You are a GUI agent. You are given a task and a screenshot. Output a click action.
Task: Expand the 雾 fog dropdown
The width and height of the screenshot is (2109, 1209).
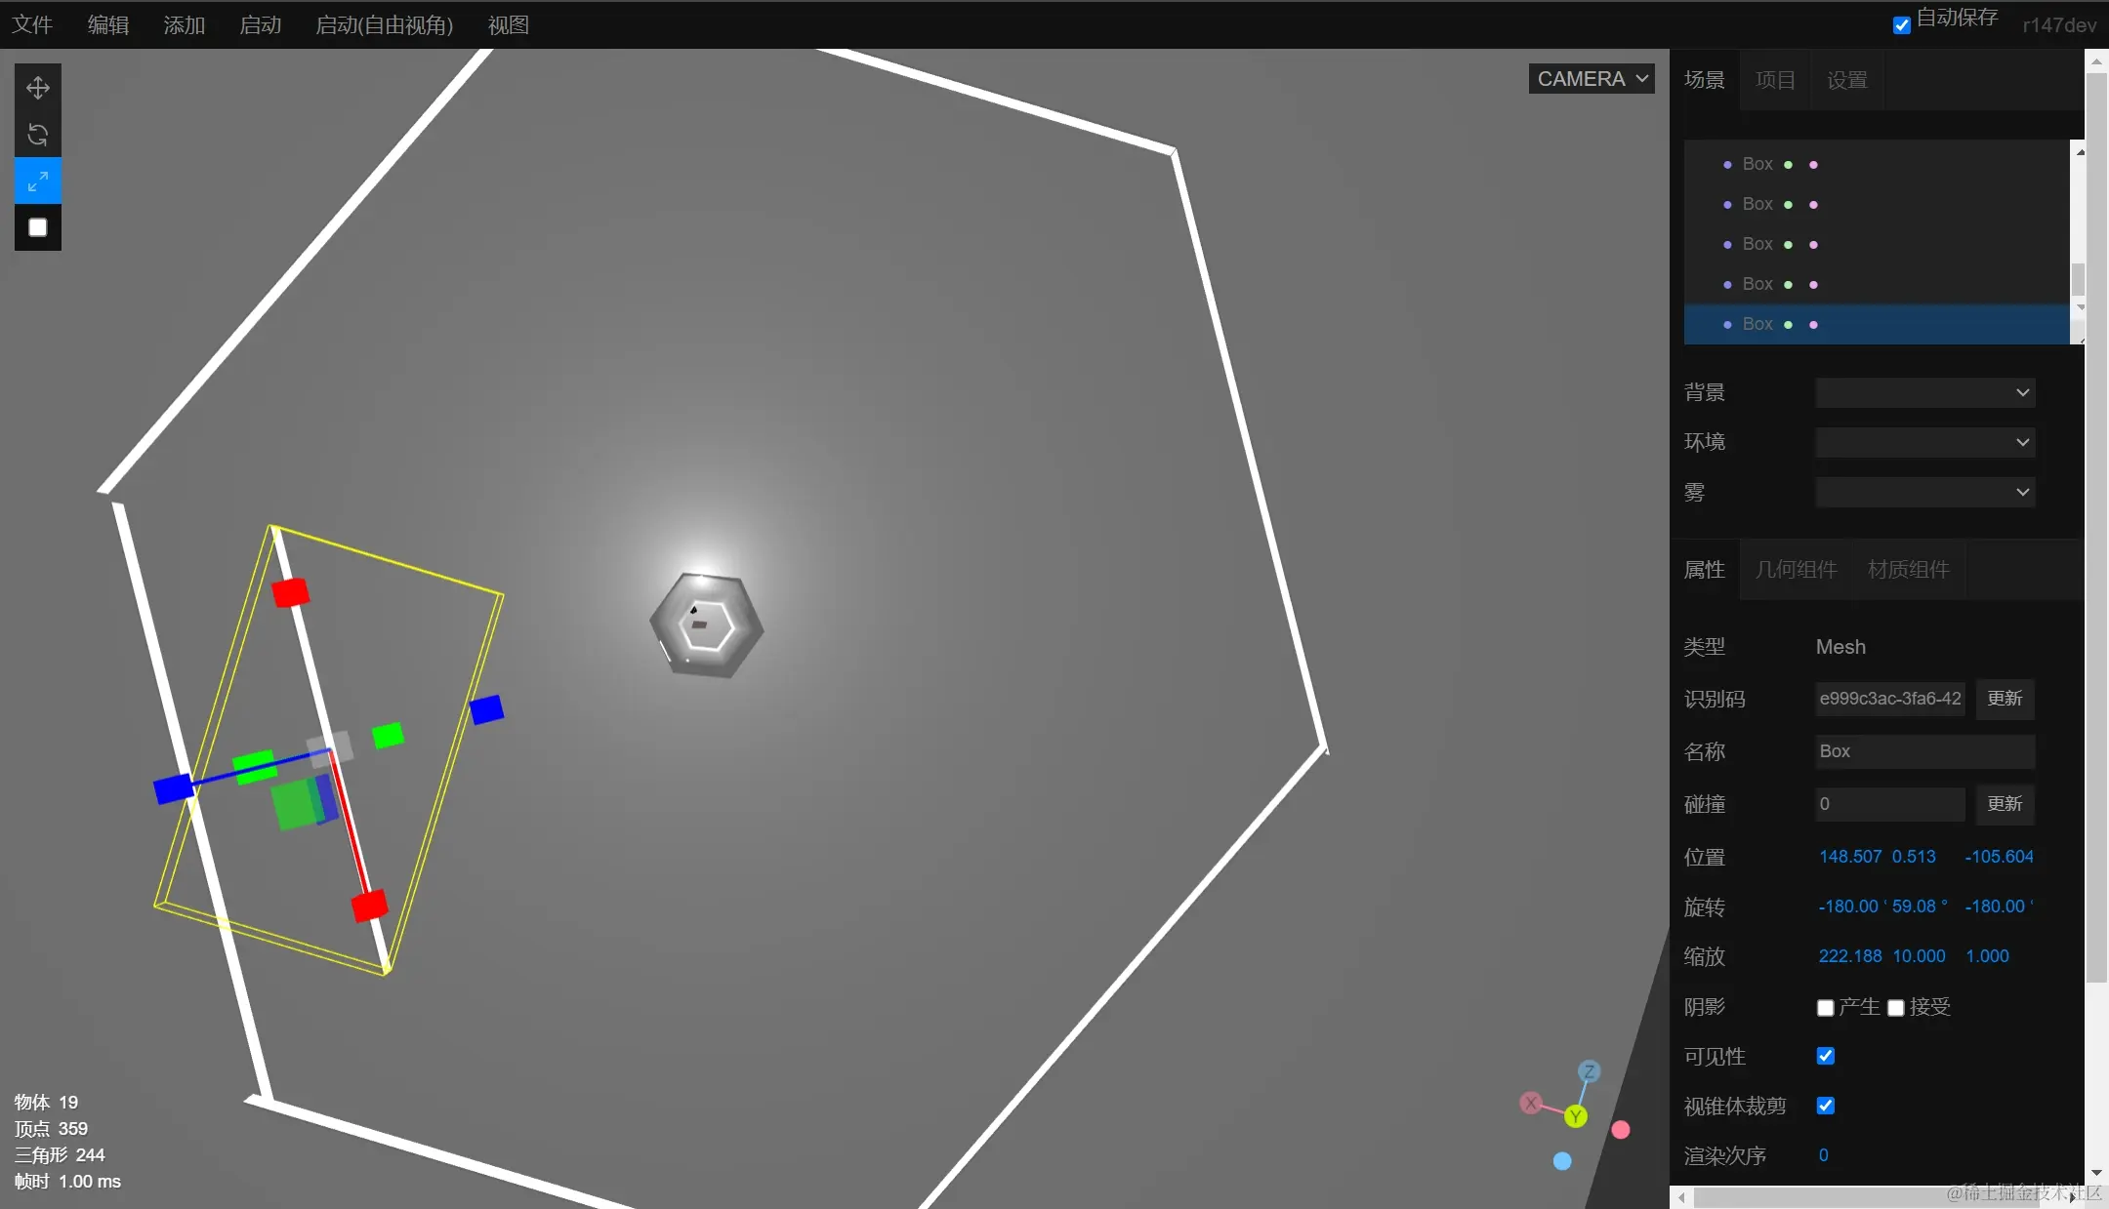click(1924, 492)
